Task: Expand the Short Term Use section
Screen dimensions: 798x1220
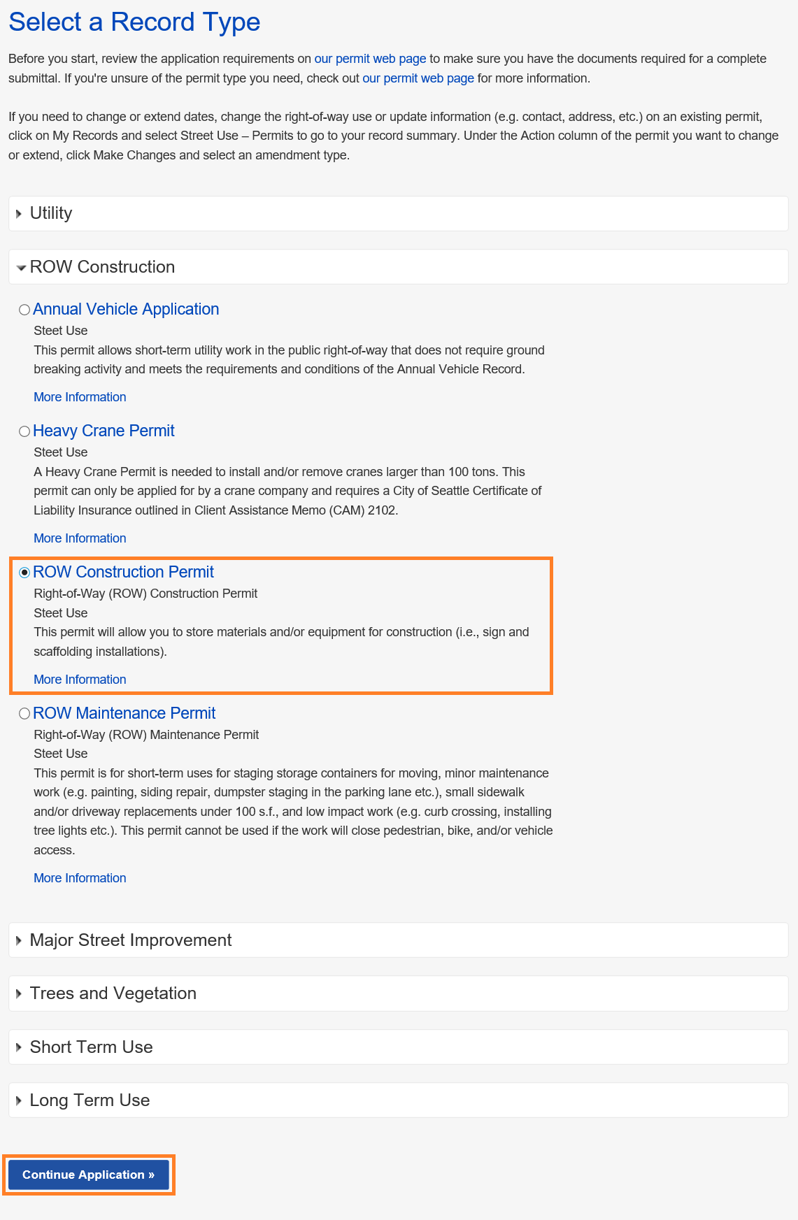Action: click(x=20, y=1048)
